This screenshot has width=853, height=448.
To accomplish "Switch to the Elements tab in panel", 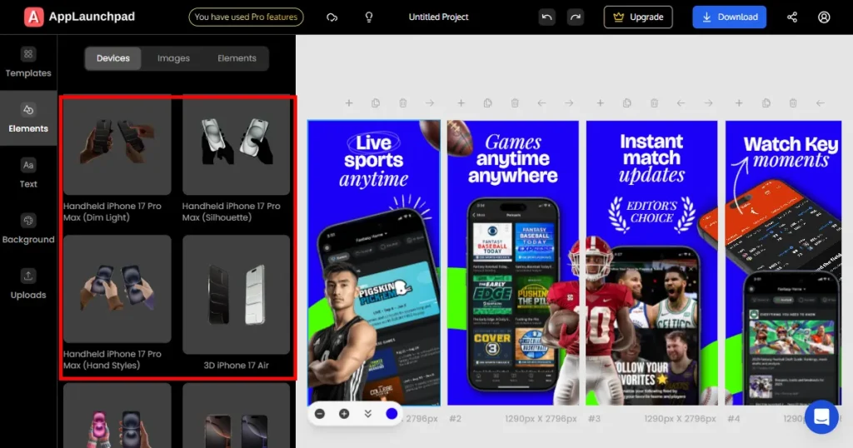I will [x=237, y=58].
